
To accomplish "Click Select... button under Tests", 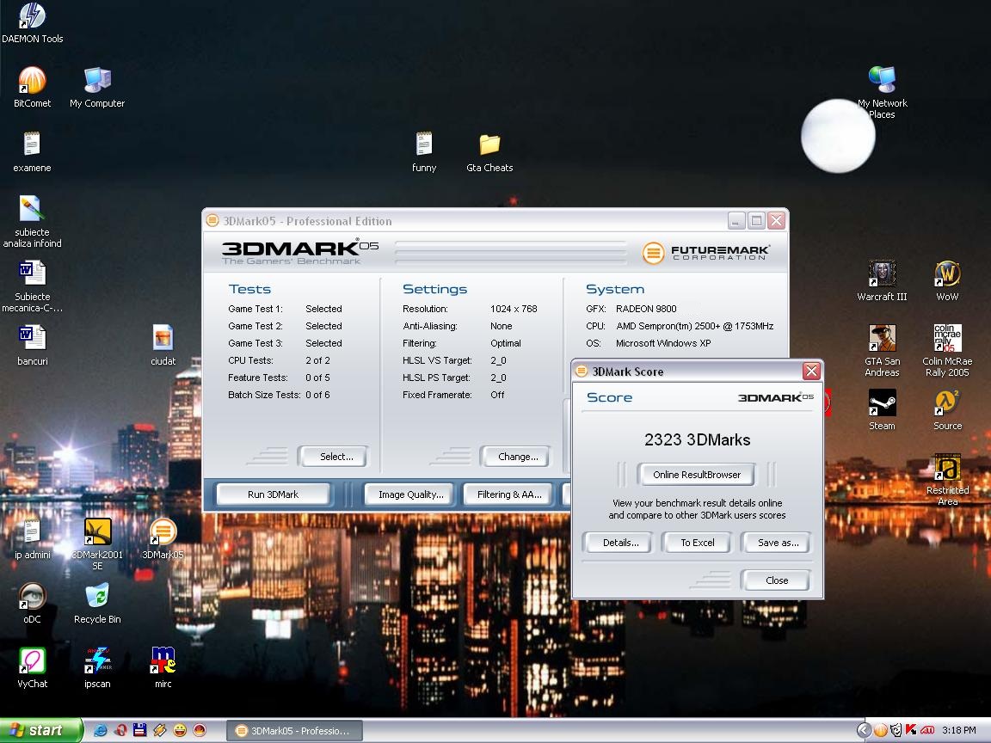I will click(332, 457).
